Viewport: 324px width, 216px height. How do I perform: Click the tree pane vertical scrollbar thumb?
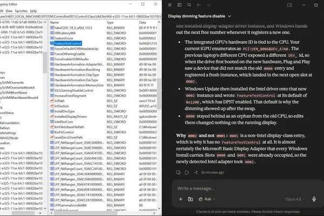(45, 62)
